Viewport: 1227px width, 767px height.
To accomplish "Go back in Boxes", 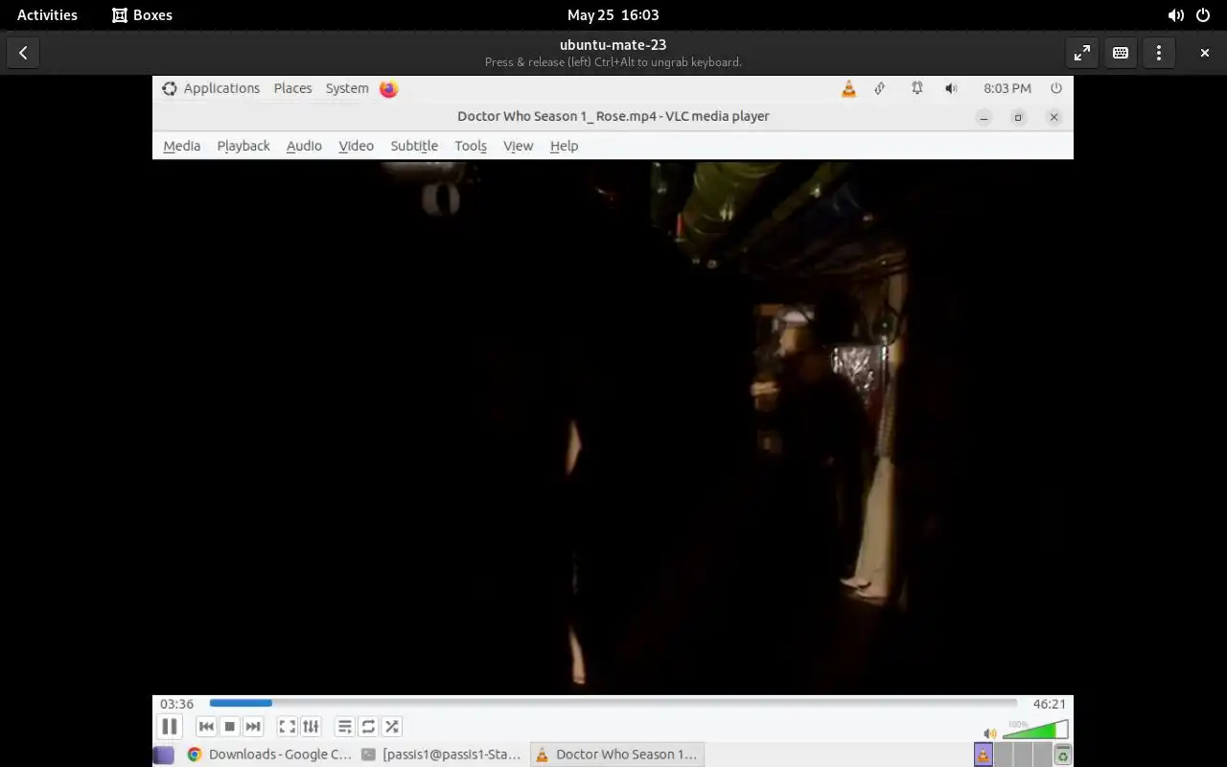I will click(x=23, y=53).
